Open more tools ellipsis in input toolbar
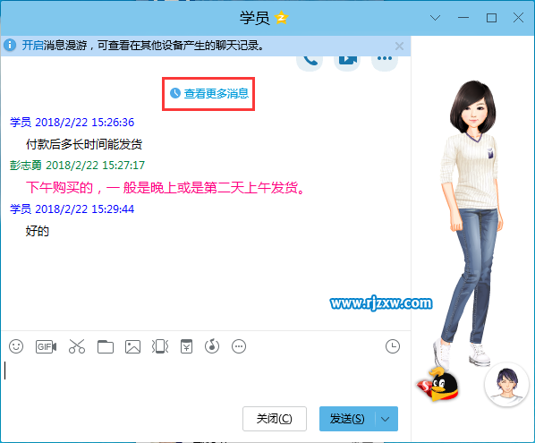 pyautogui.click(x=239, y=346)
